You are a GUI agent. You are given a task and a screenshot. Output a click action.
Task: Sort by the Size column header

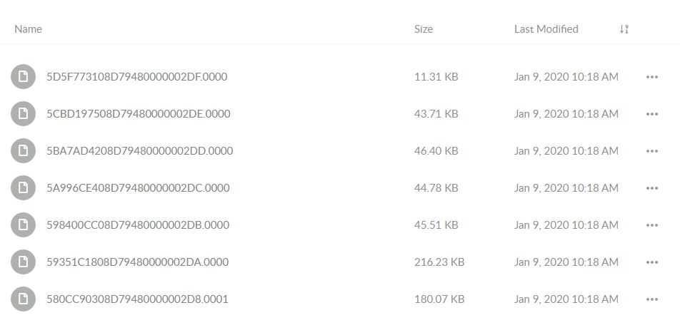coord(424,29)
